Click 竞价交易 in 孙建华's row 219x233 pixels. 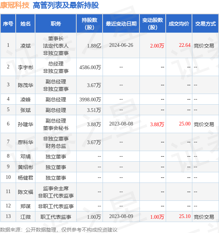click(x=204, y=124)
